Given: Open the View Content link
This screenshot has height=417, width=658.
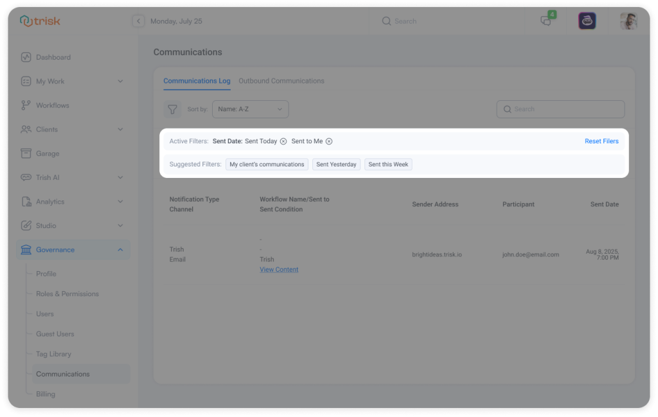Looking at the screenshot, I should pyautogui.click(x=279, y=270).
